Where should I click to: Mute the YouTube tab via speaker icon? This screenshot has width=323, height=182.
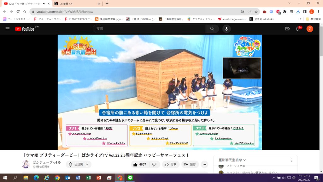click(x=44, y=4)
